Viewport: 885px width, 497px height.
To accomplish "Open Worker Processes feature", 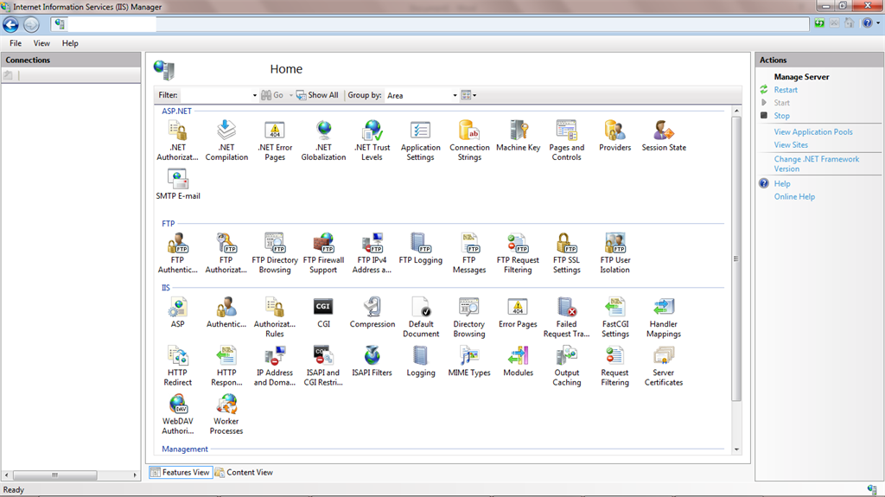I will pyautogui.click(x=226, y=415).
